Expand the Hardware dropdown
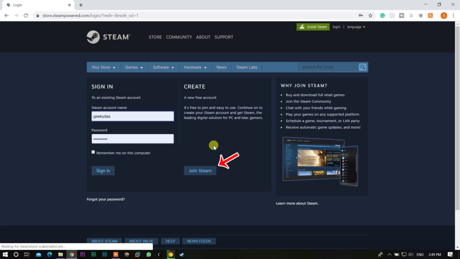This screenshot has width=460, height=259. 195,67
